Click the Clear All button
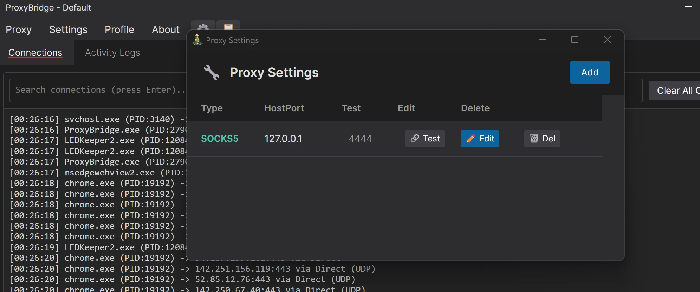Viewport: 700px width, 292px height. click(674, 91)
